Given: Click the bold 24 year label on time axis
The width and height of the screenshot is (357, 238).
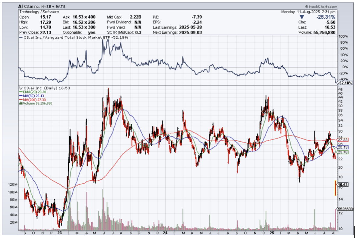Looking at the screenshot, I should tap(165, 233).
